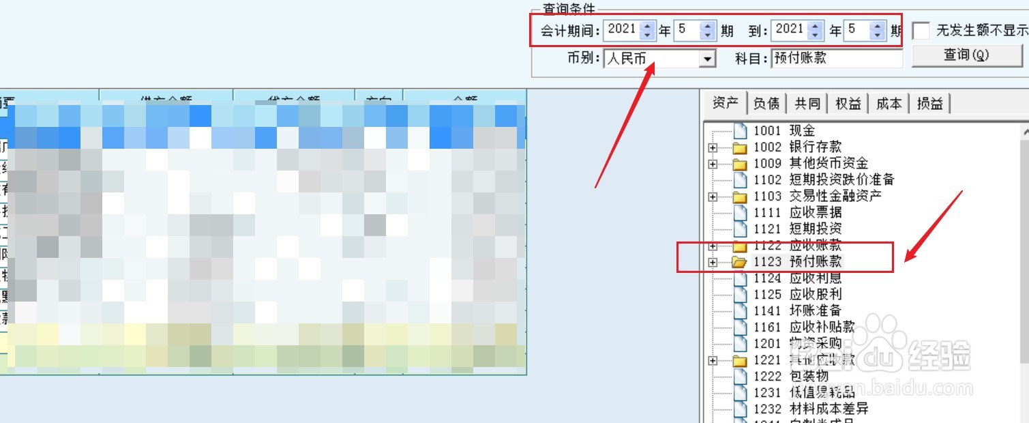Click the document icon of 1125 应收股利
The height and width of the screenshot is (423, 1029).
(740, 294)
